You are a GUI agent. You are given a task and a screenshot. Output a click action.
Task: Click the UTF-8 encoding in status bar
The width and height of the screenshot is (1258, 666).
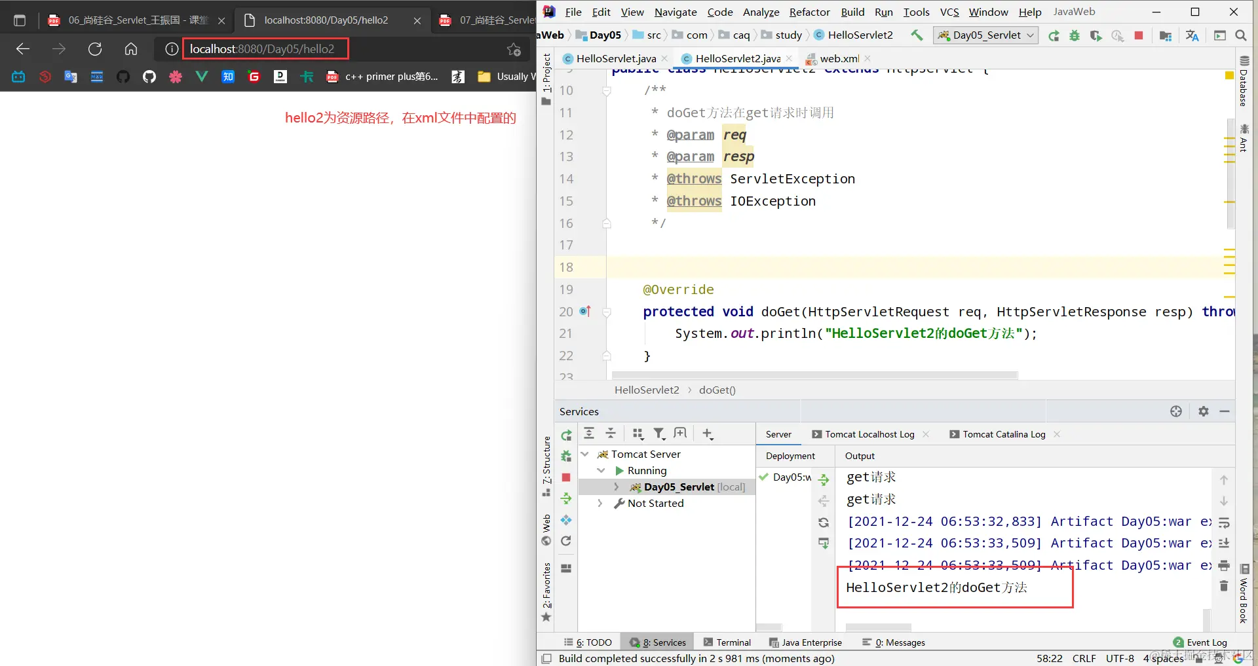pyautogui.click(x=1120, y=658)
